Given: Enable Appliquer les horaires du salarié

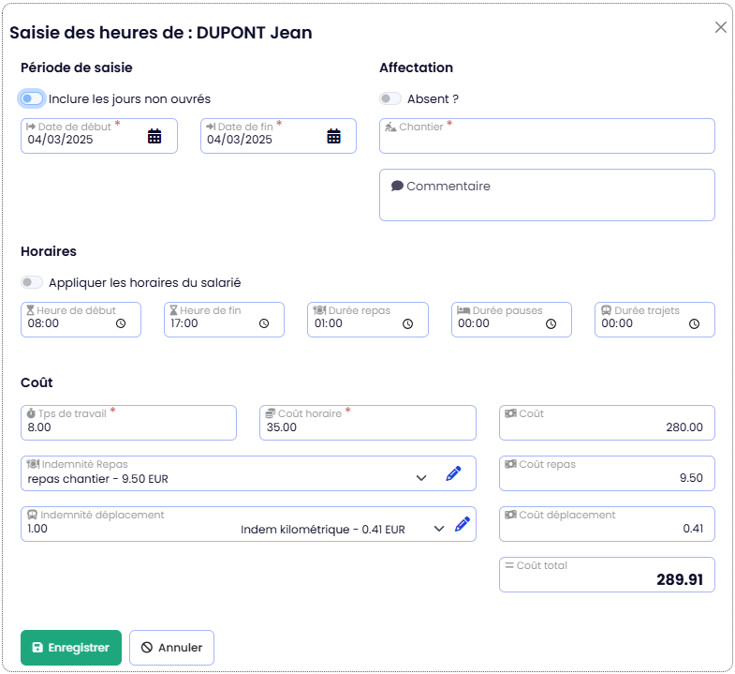Looking at the screenshot, I should pos(32,282).
